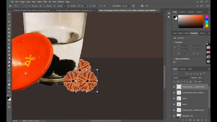Screen dimensions: 217x122
Task: Toggle link between width and height
Action: pyautogui.click(x=65, y=6)
